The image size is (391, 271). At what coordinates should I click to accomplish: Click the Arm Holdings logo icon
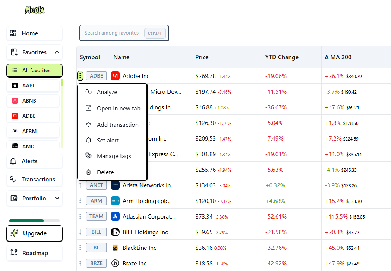115,201
